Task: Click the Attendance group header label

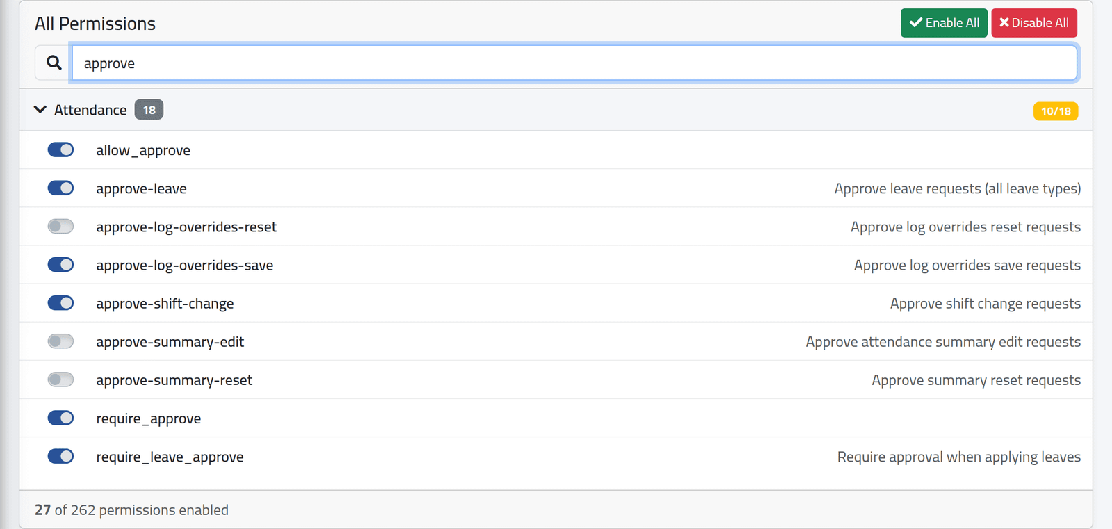Action: click(90, 110)
